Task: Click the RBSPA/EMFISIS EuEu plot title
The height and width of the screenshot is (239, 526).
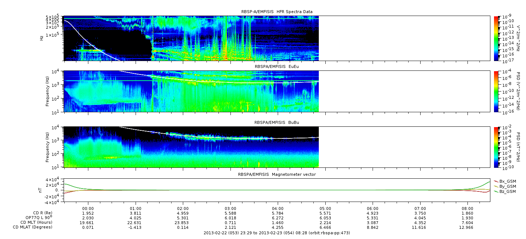Action: (277, 67)
